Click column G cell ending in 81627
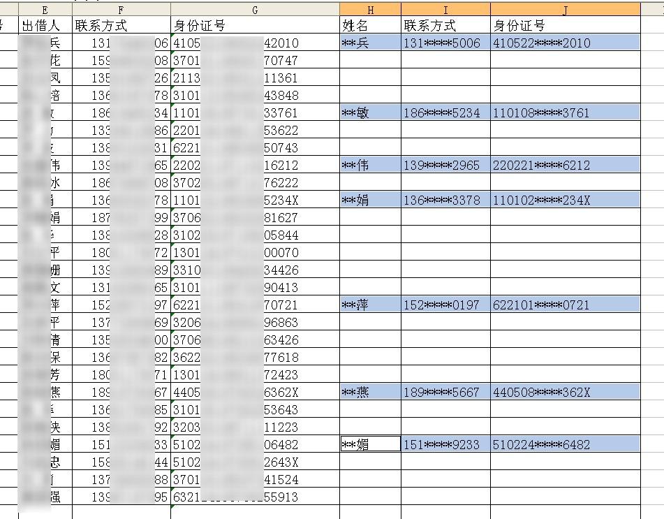Screen dimensions: 664x519 (x=255, y=217)
